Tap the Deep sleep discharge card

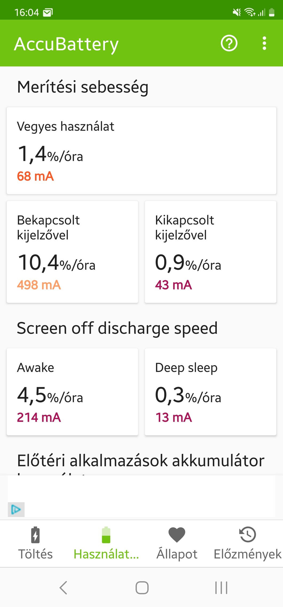click(x=210, y=392)
